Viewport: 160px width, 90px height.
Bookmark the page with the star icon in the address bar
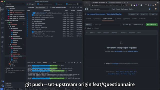click(x=124, y=5)
